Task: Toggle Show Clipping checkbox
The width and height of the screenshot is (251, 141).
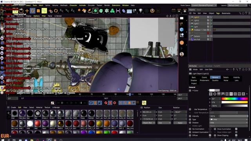Action: (236, 136)
